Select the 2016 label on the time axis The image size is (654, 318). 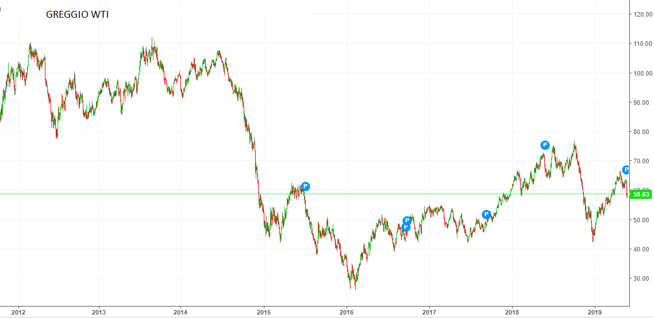(x=347, y=312)
